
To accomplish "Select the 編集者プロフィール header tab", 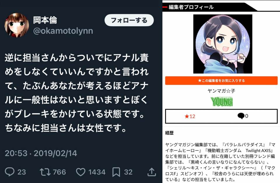I will 191,7.
